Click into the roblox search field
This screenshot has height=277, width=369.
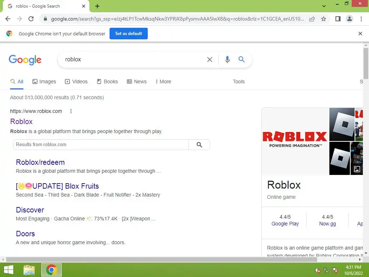[x=133, y=60]
